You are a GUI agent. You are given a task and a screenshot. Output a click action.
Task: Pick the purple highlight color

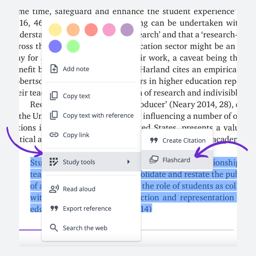click(127, 30)
